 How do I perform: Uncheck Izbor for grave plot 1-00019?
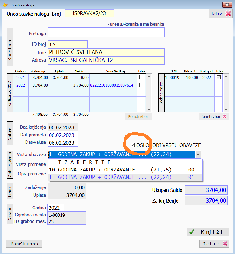tap(219, 78)
